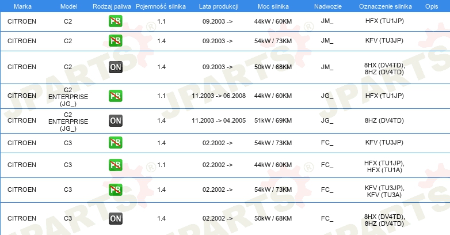
Task: Select the C2 ENTERPRISE (JG_) model with 1.1 engine
Action: point(68,97)
